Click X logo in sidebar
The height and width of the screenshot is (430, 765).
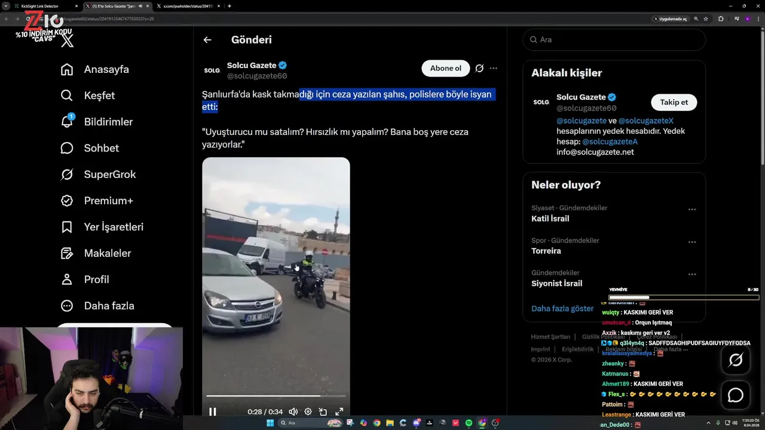[68, 41]
